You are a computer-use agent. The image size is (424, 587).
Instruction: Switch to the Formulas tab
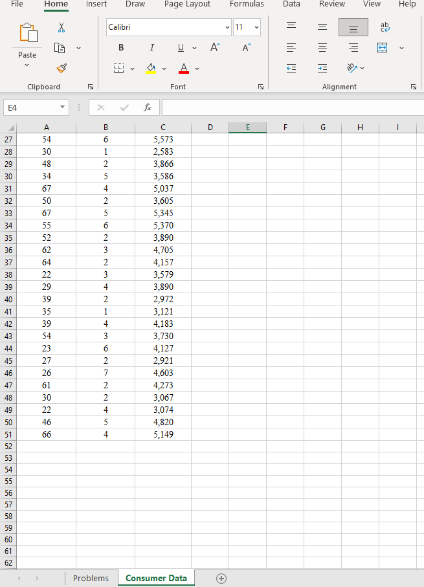coord(247,4)
